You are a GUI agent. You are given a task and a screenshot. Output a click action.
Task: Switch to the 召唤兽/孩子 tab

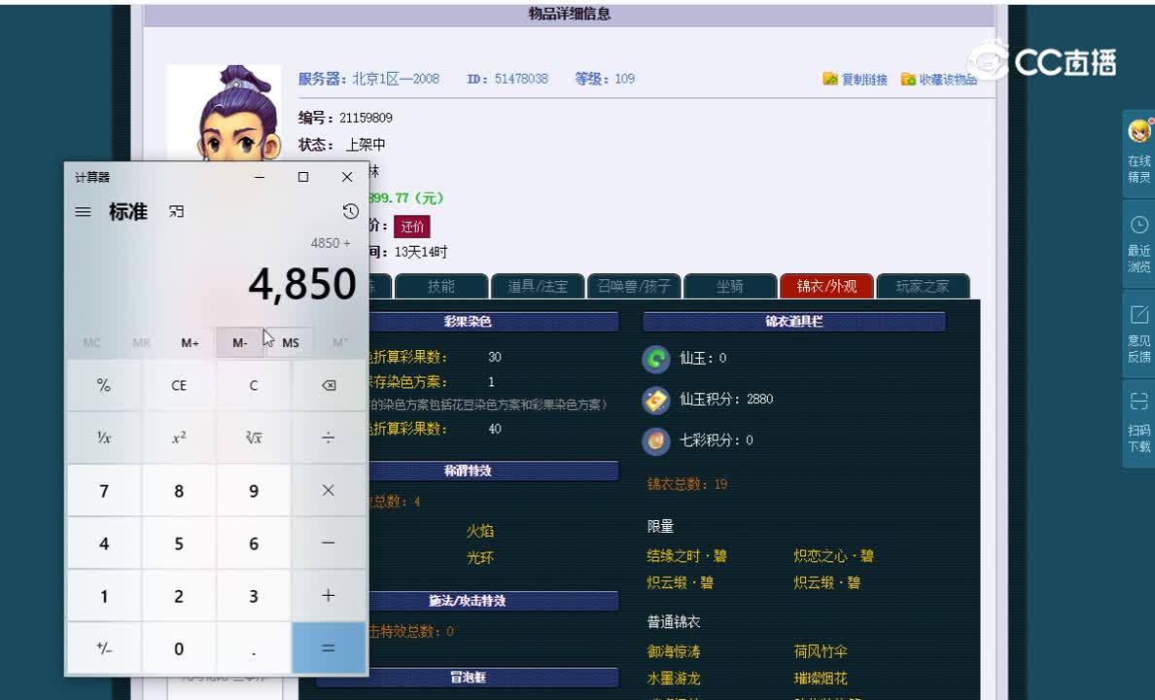click(634, 286)
